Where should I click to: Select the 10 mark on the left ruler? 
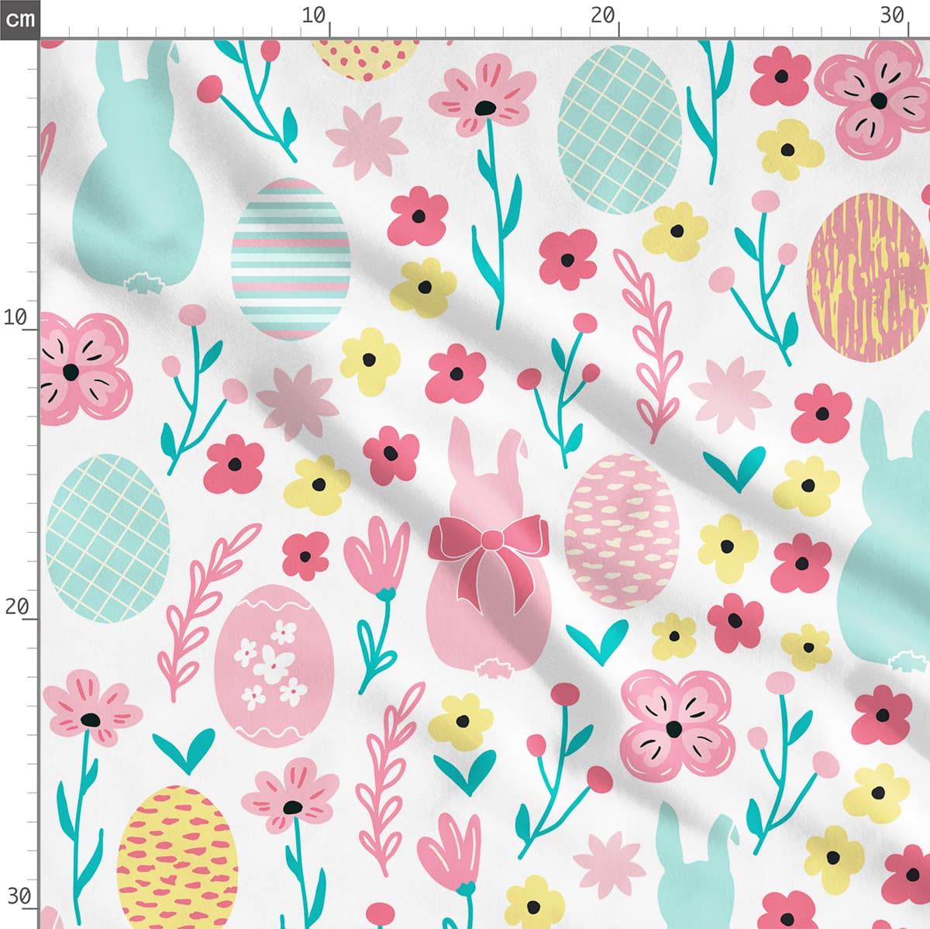(x=15, y=317)
